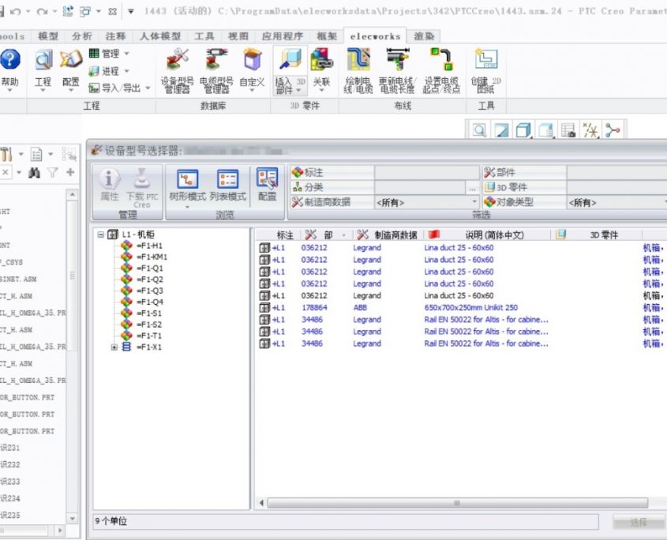Click the regenerate icon in quick access toolbar
667x540 pixels.
[68, 11]
